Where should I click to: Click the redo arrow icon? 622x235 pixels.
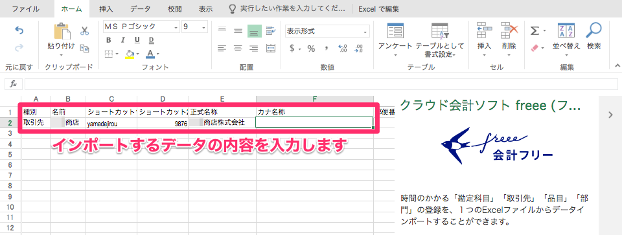(19, 48)
